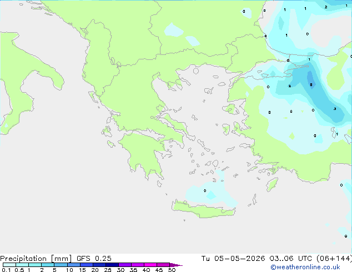Click the legend label '45'

159,270
